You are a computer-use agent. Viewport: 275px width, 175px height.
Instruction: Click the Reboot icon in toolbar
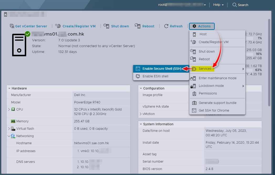click(138, 26)
